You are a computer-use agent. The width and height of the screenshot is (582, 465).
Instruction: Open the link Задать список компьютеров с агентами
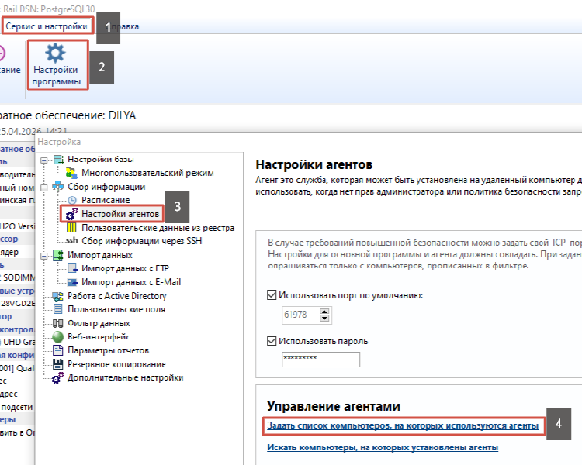pyautogui.click(x=403, y=425)
